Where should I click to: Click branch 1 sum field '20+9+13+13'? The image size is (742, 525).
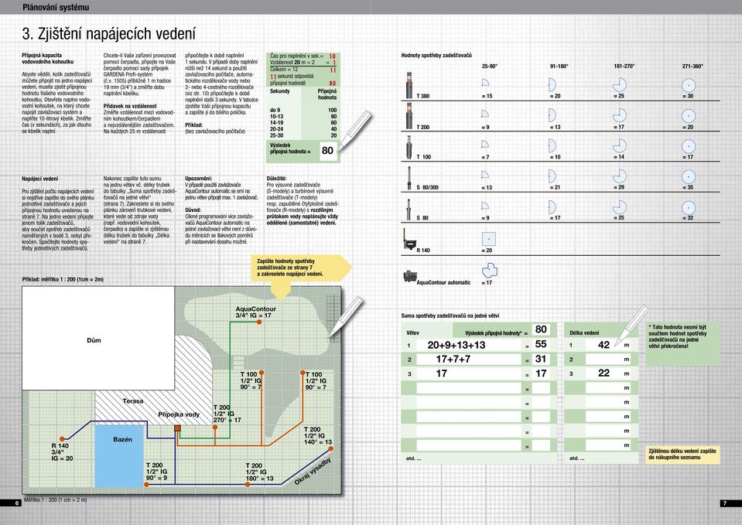point(468,346)
